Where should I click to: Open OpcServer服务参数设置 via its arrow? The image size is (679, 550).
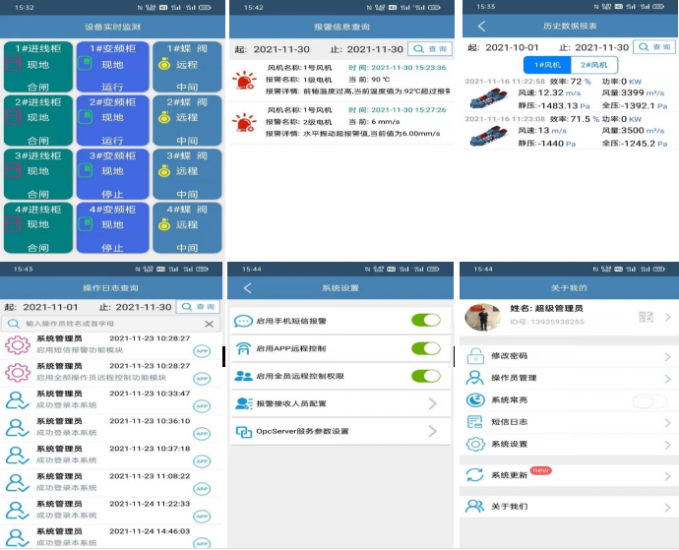click(x=432, y=431)
